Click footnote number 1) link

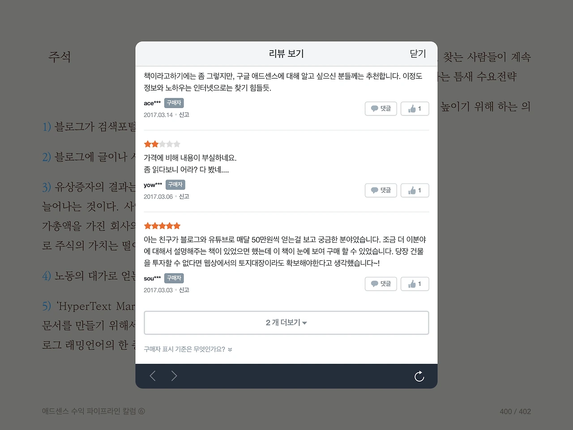(x=47, y=127)
